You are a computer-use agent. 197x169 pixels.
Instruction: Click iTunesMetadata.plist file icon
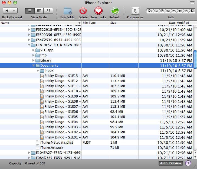tap(38, 143)
